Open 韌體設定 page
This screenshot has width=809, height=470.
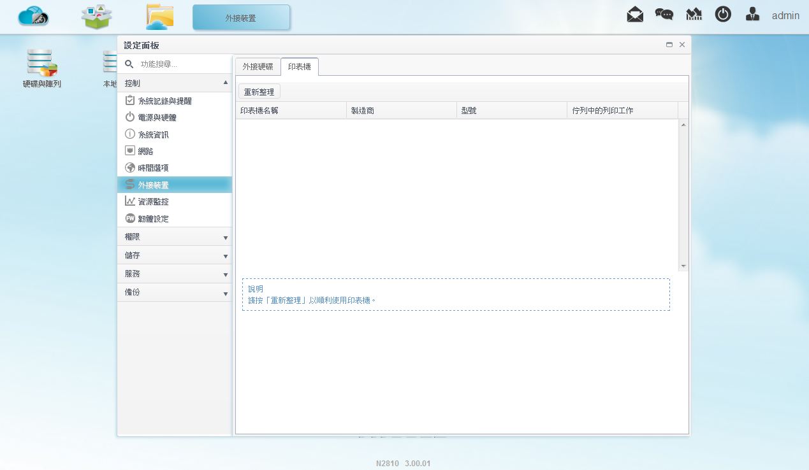[x=175, y=218]
